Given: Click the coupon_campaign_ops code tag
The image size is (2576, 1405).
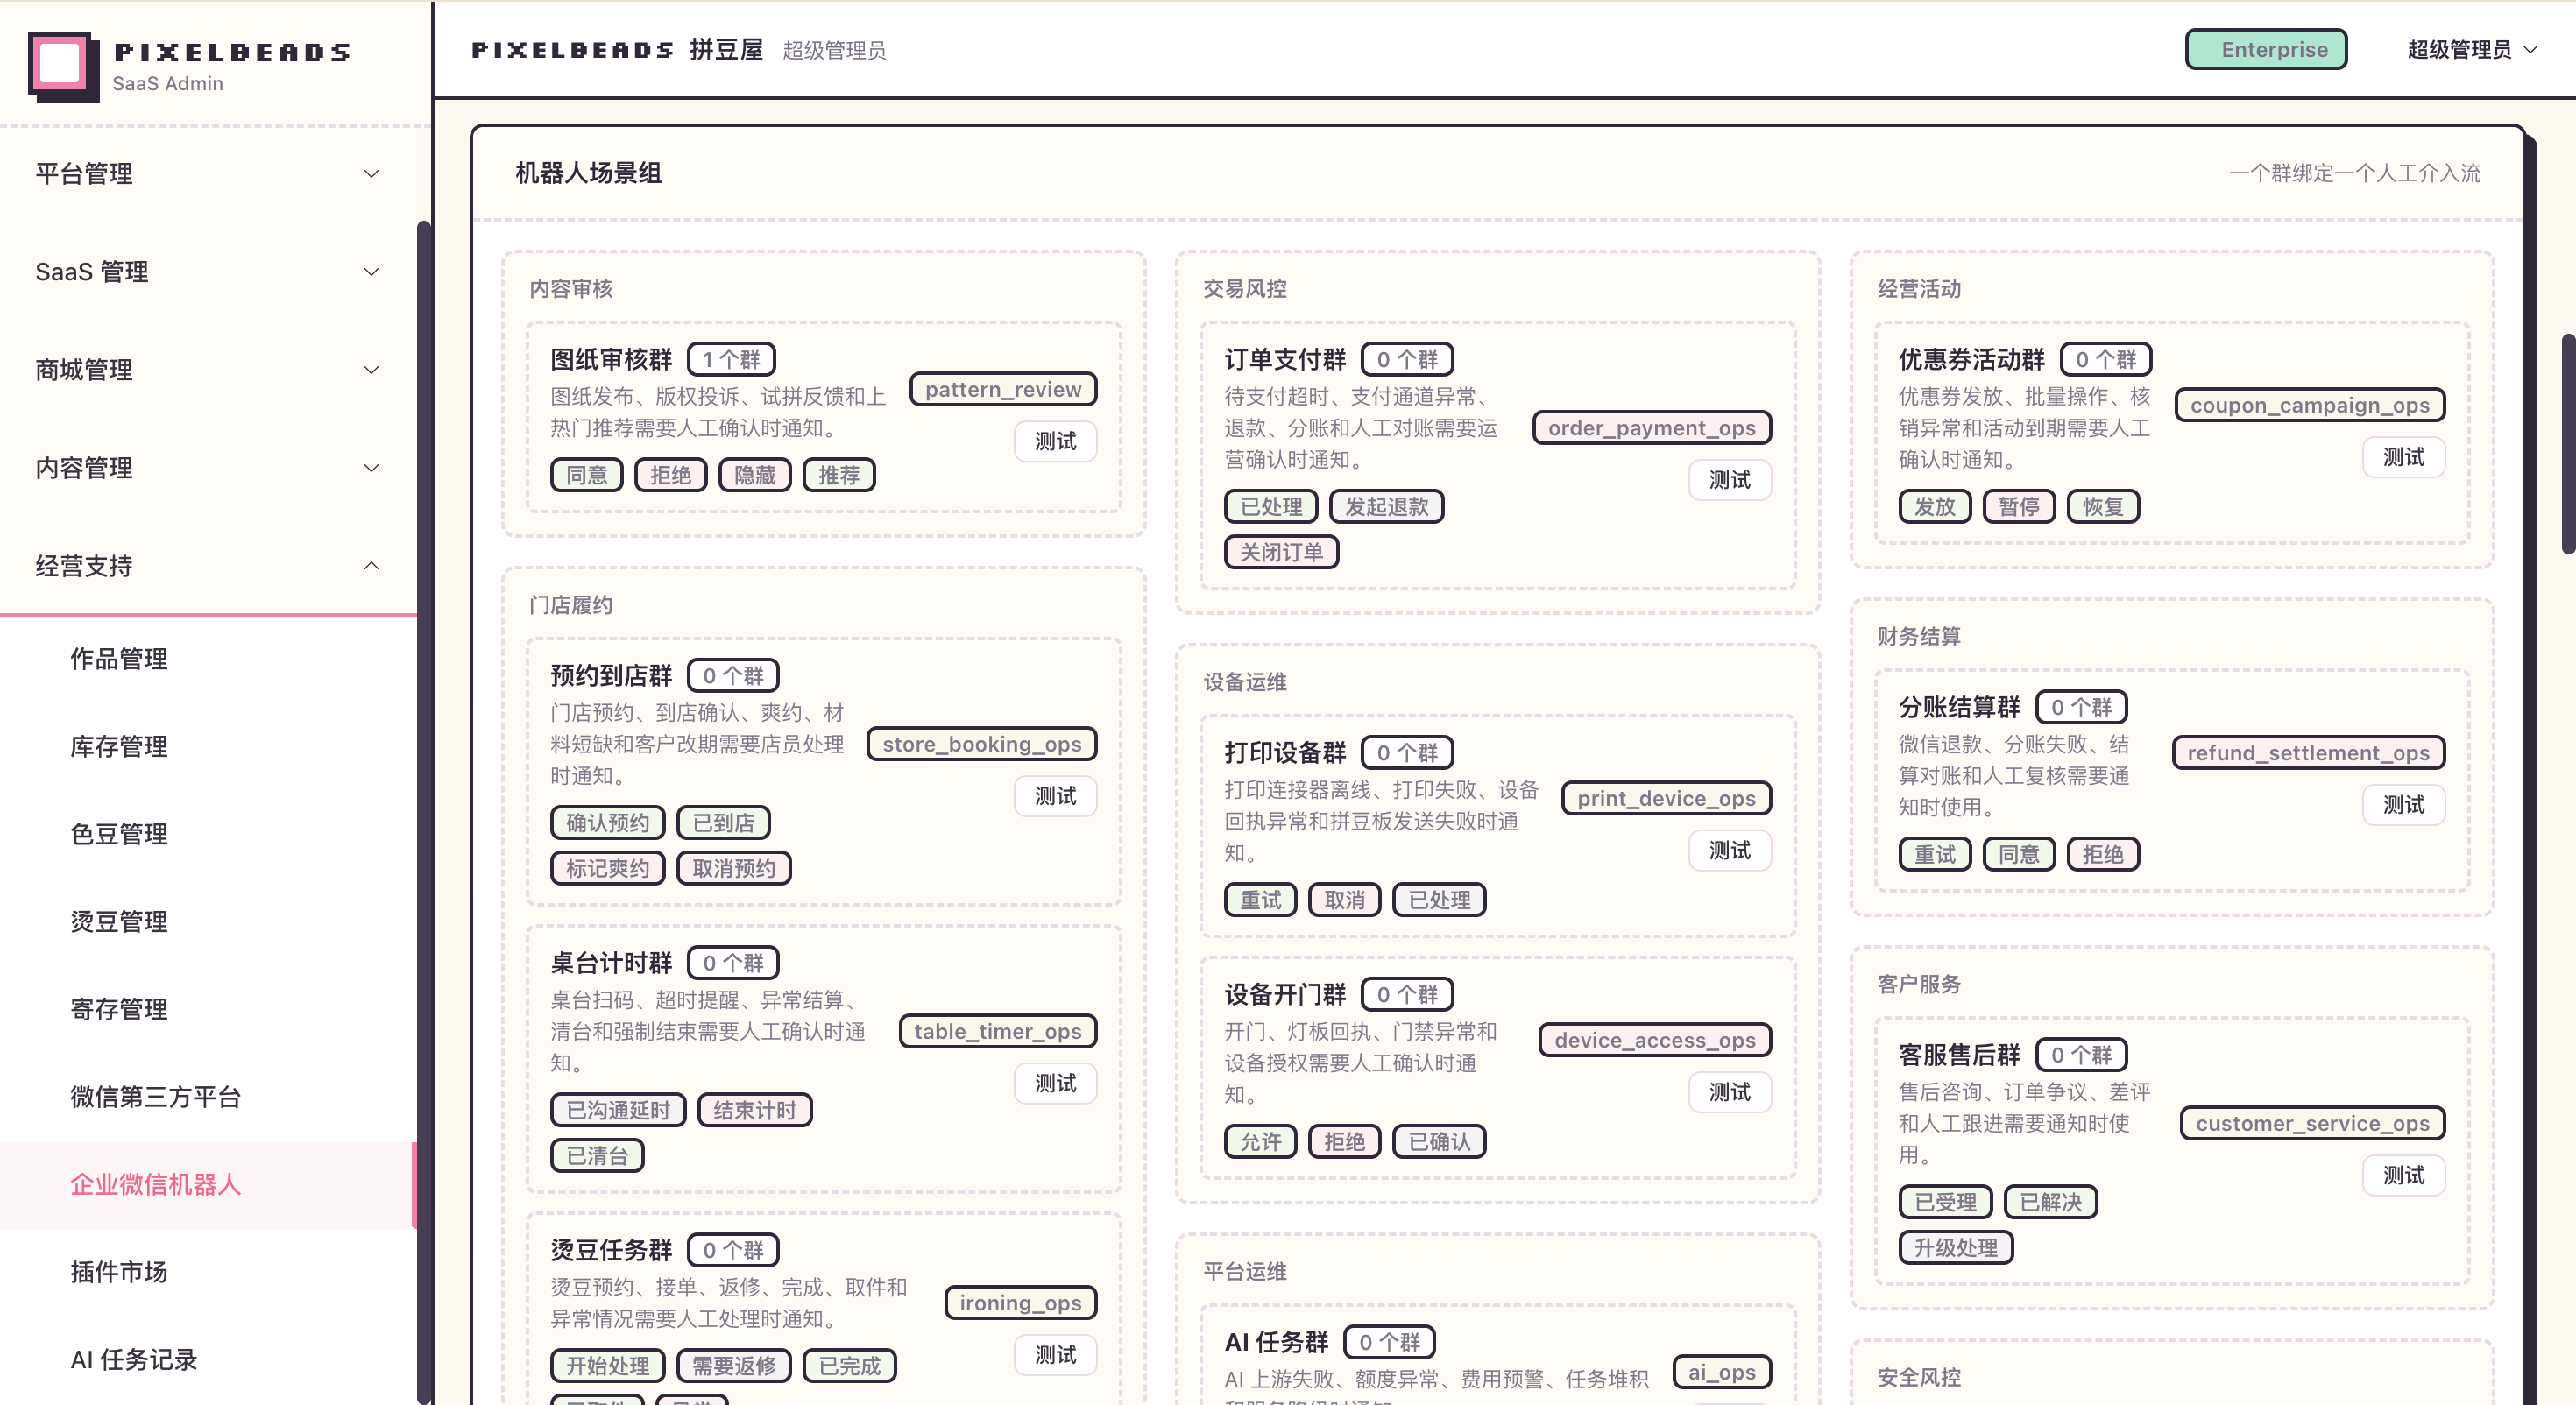Looking at the screenshot, I should [x=2310, y=405].
